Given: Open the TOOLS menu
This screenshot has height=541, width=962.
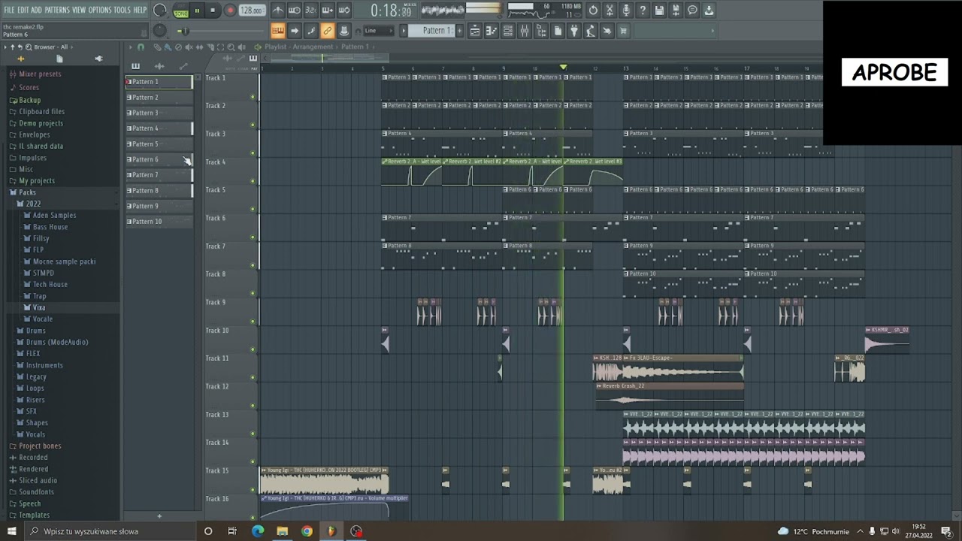Looking at the screenshot, I should click(x=122, y=10).
